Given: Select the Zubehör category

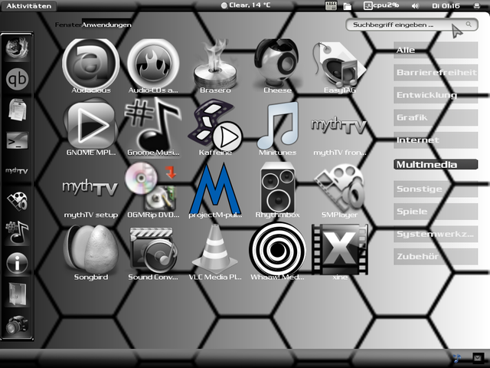Looking at the screenshot, I should click(436, 257).
